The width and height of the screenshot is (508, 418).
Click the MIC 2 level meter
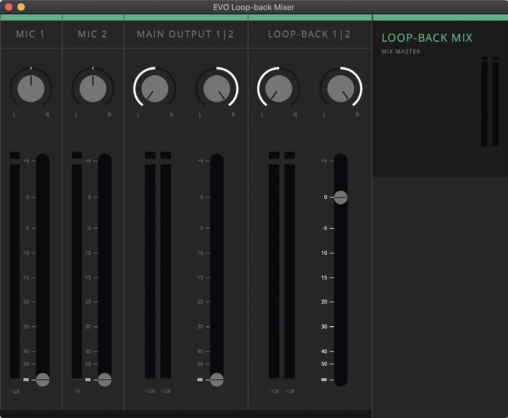(77, 265)
